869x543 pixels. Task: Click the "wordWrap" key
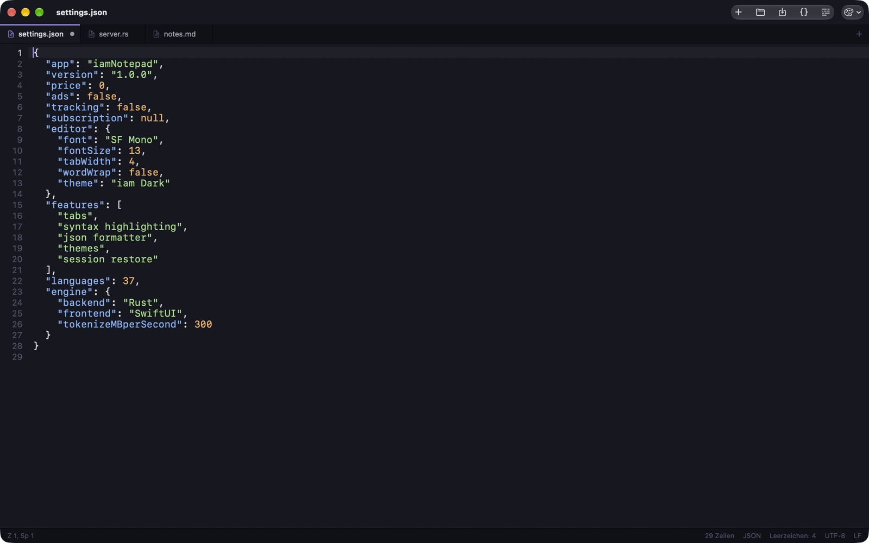pyautogui.click(x=87, y=172)
